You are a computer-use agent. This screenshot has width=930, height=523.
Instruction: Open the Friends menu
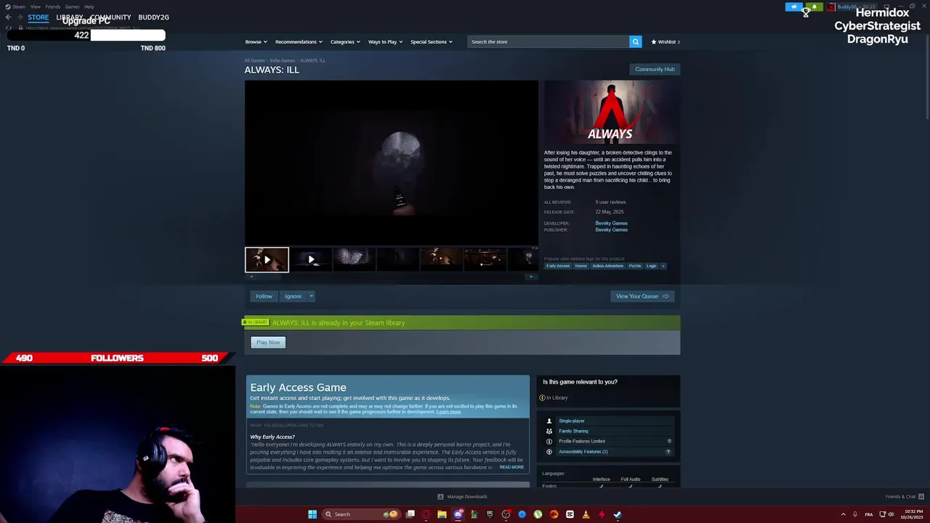(52, 7)
